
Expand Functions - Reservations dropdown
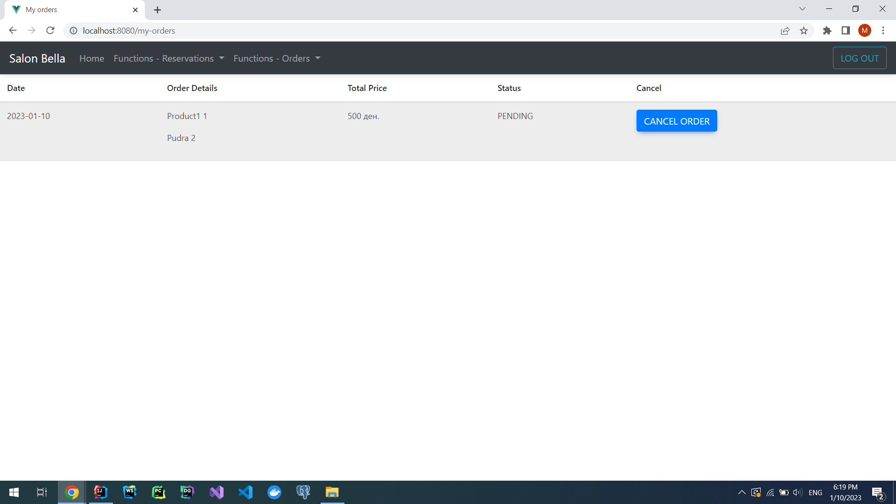[x=169, y=58]
